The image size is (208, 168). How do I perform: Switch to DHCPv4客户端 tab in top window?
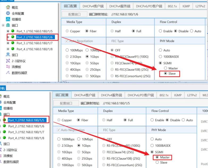click(93, 6)
